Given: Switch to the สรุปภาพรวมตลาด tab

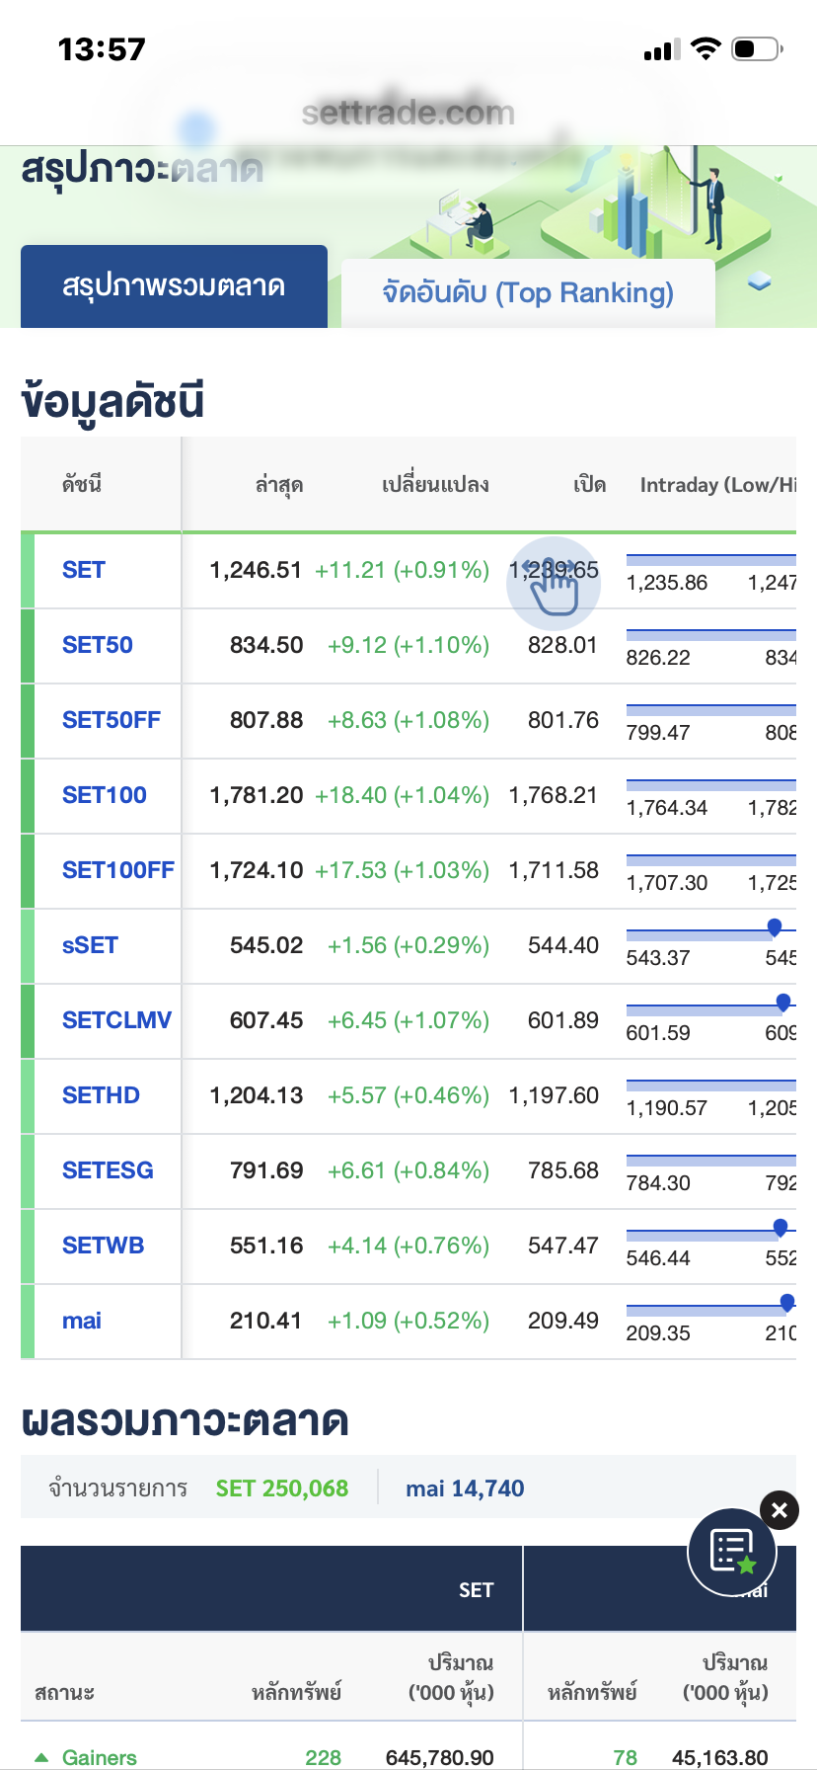Looking at the screenshot, I should [174, 286].
